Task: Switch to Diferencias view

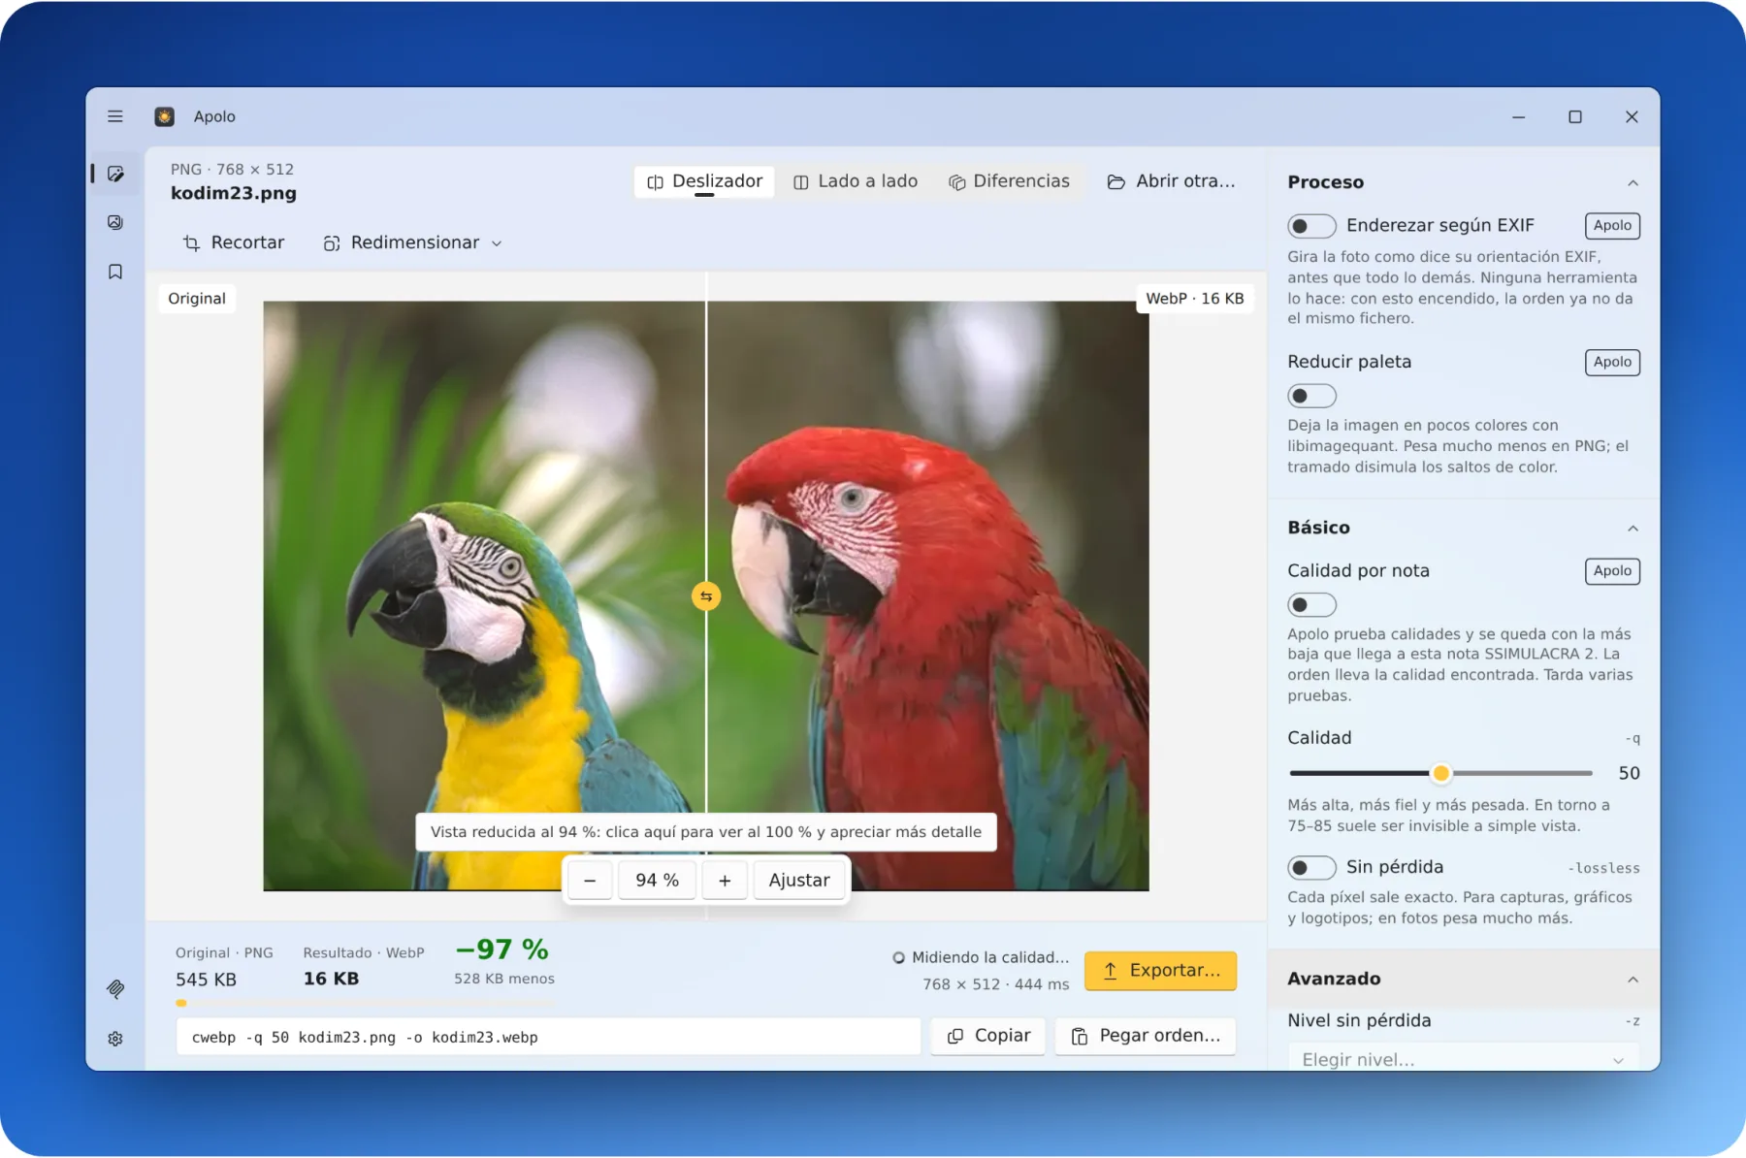Action: pyautogui.click(x=1009, y=181)
